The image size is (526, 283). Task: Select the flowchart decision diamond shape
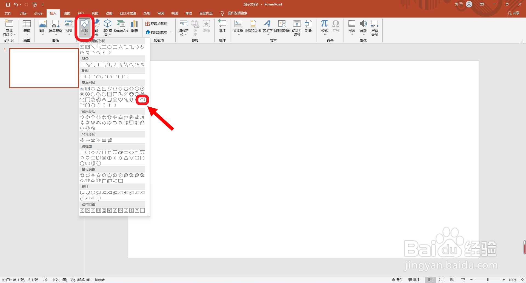coord(93,152)
